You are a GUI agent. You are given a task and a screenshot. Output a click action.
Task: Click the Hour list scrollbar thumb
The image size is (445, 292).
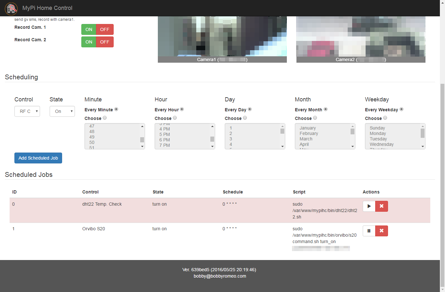[212, 139]
